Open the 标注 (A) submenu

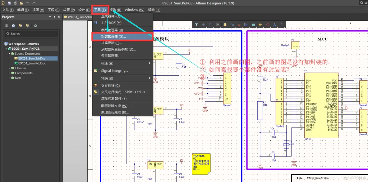[123, 63]
